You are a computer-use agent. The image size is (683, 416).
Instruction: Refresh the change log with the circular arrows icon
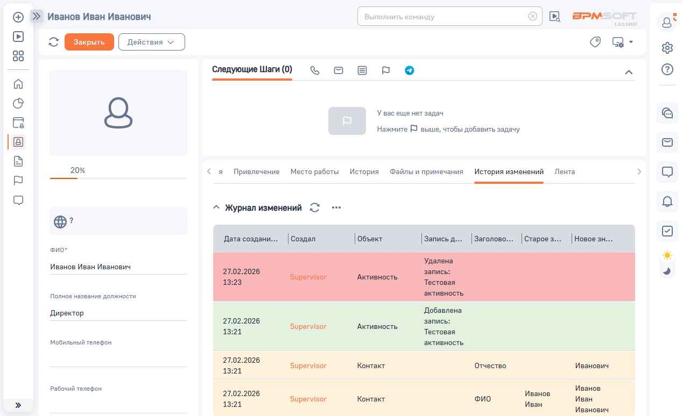[315, 207]
